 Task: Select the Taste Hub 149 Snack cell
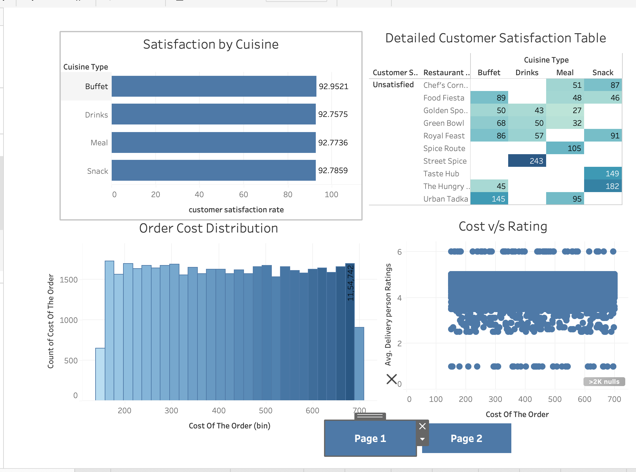tap(603, 173)
